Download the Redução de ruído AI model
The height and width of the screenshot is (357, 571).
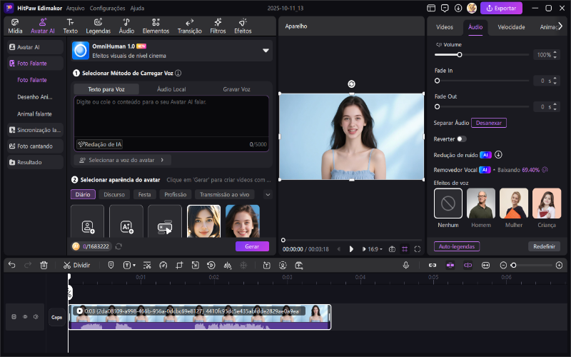[498, 154]
